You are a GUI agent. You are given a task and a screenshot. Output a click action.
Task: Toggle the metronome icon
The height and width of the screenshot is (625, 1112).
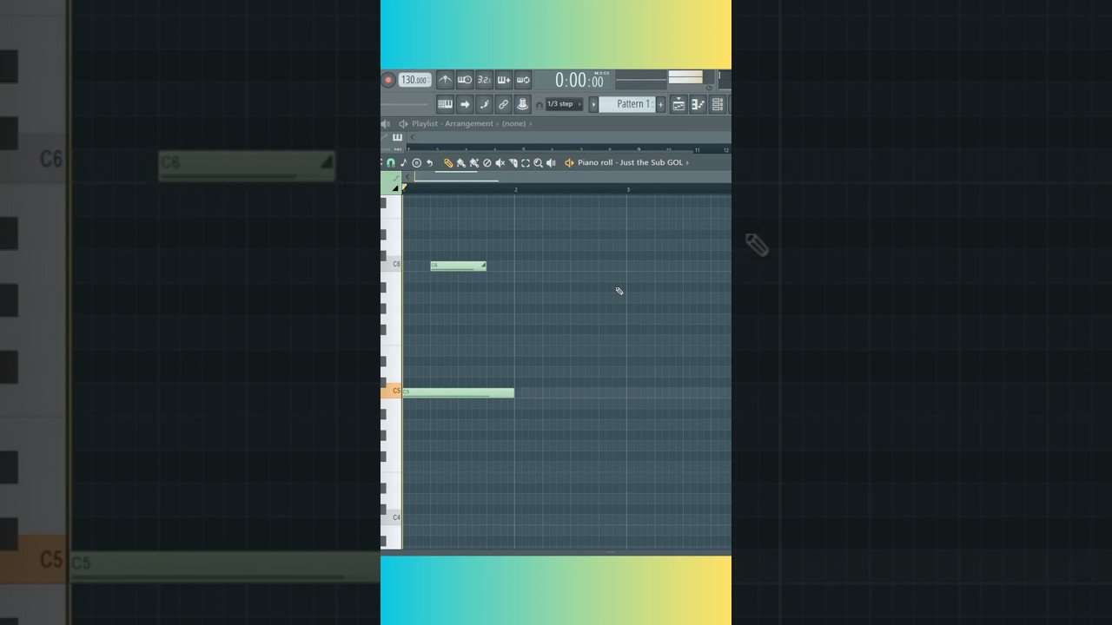click(445, 80)
